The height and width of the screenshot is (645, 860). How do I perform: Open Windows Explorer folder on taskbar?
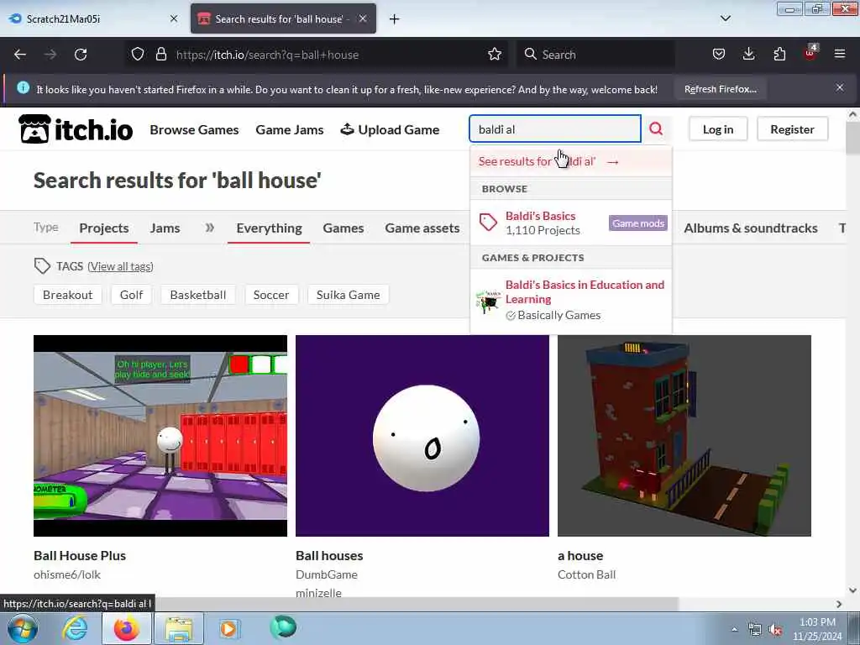179,628
